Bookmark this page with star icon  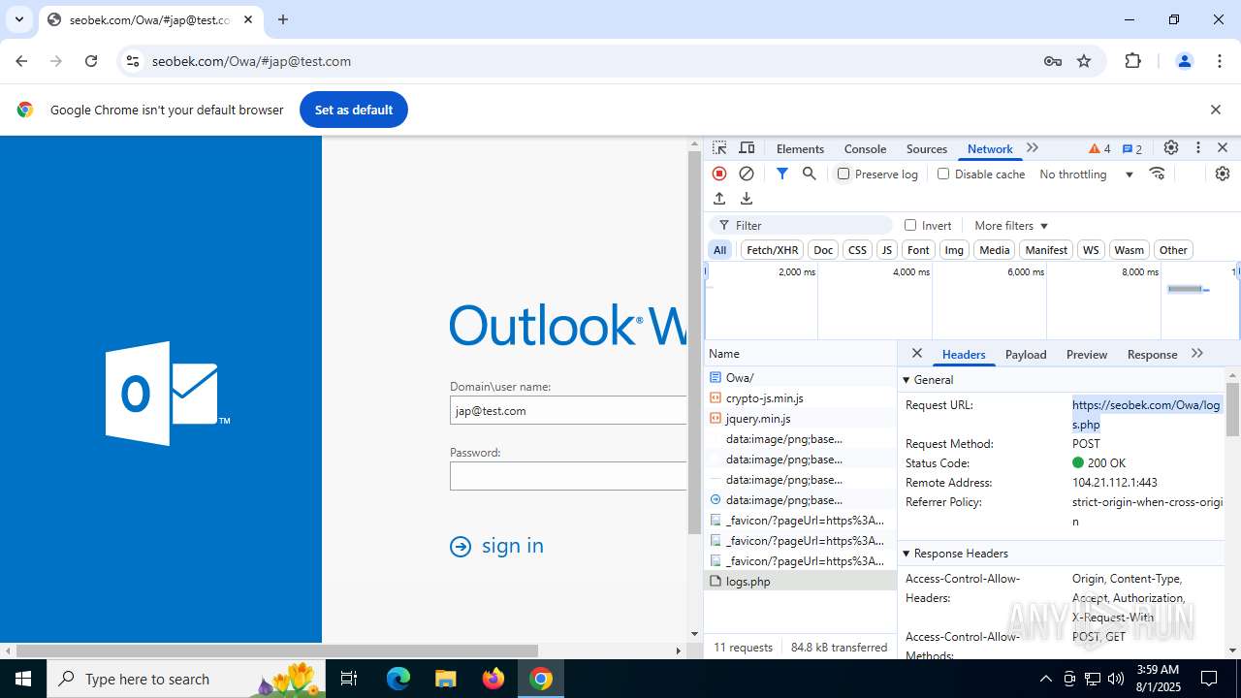pos(1084,61)
